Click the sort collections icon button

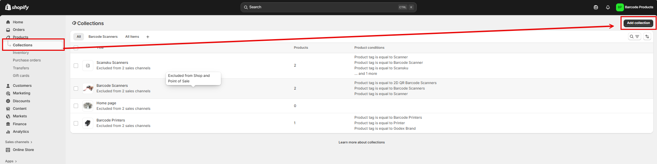[647, 37]
